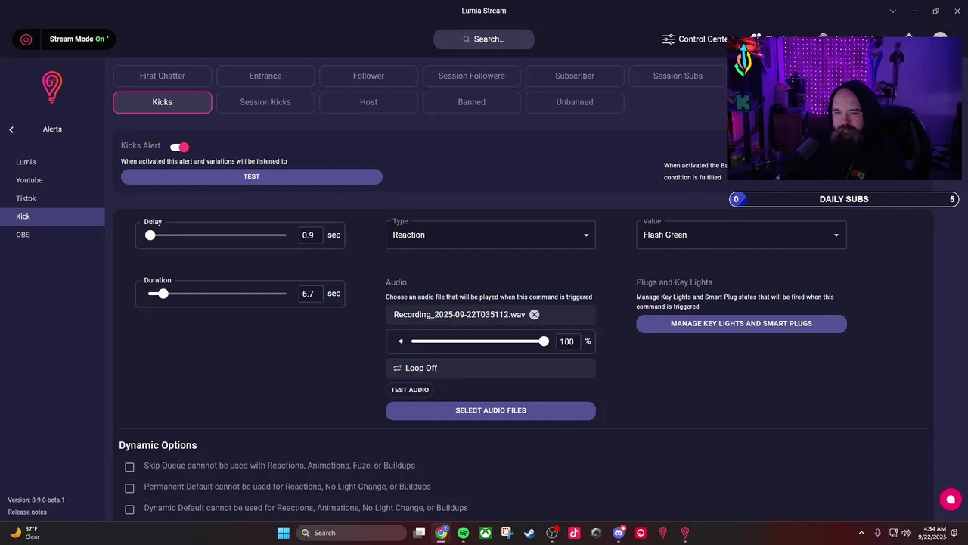Switch to the Entrance alert tab
968x545 pixels.
[x=265, y=76]
